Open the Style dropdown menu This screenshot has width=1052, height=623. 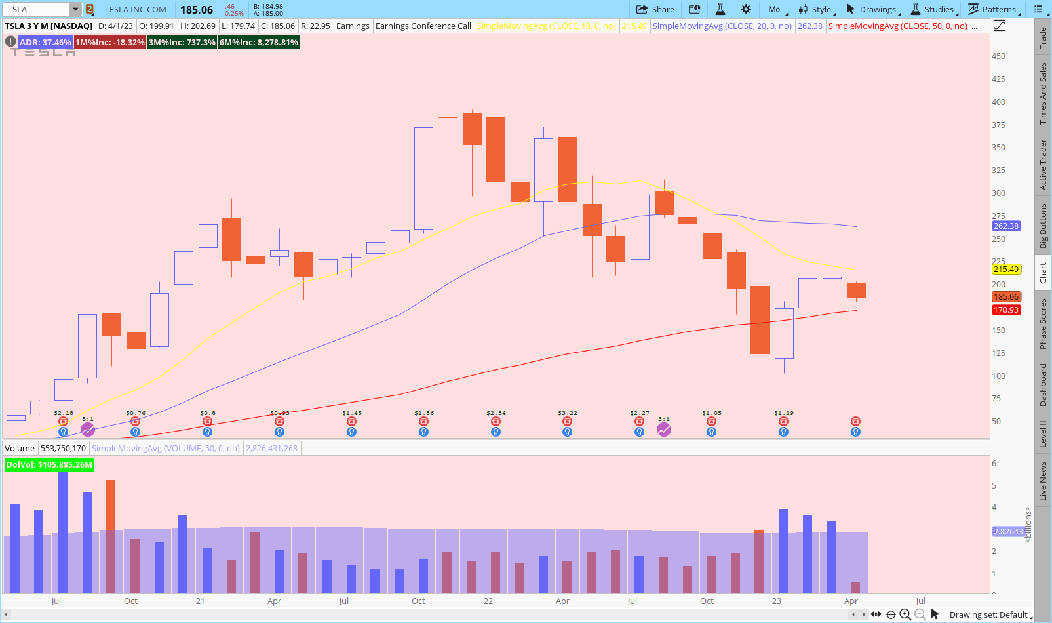815,9
